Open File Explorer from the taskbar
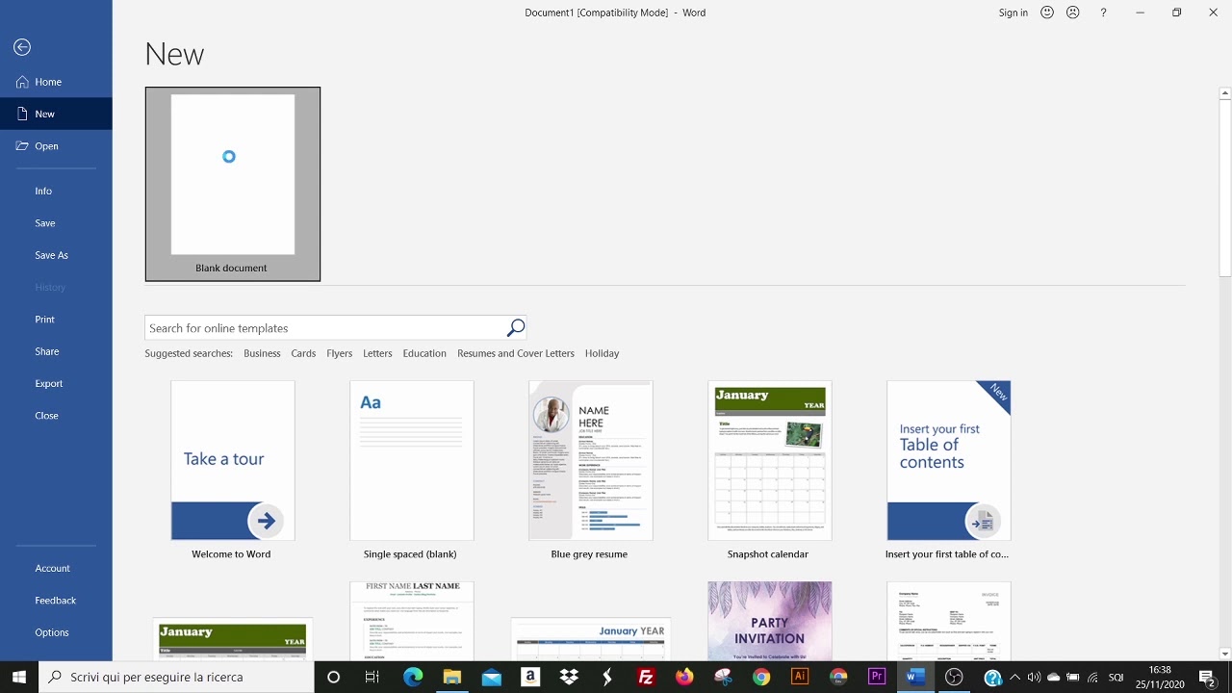The height and width of the screenshot is (693, 1232). pos(452,677)
